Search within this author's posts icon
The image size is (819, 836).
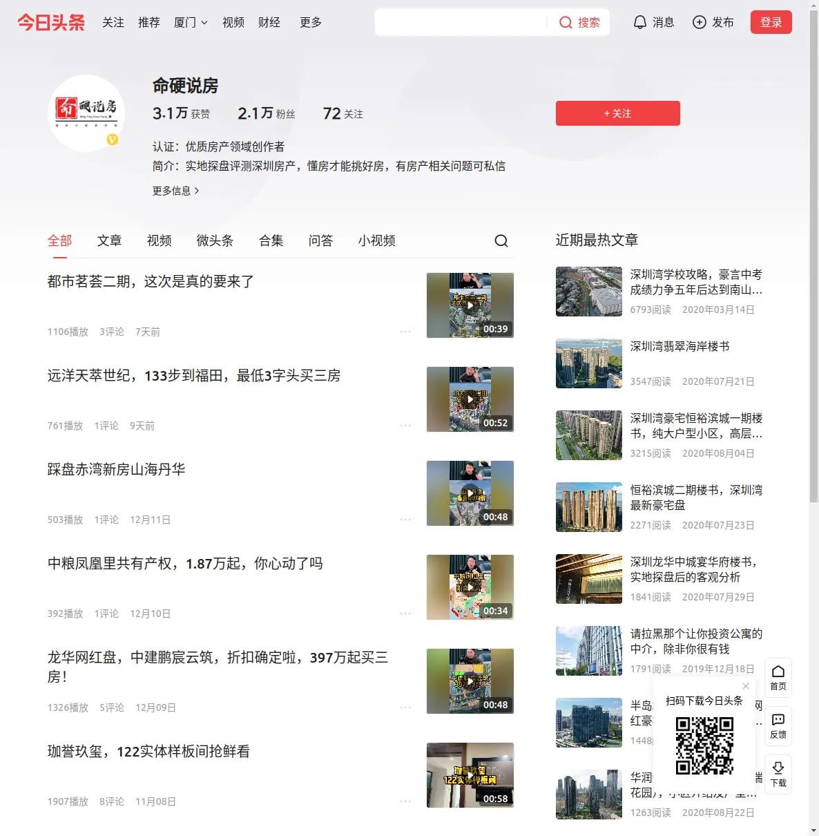click(501, 240)
